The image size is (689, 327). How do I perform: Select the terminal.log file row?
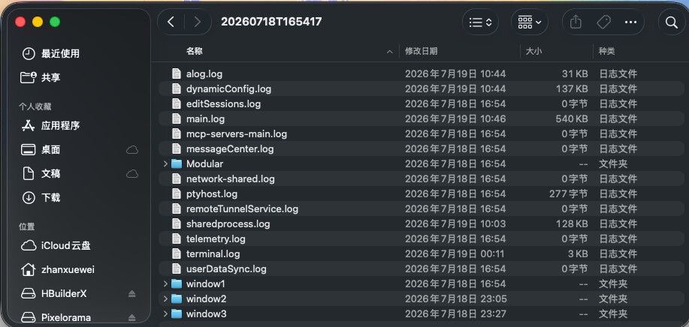coord(422,253)
